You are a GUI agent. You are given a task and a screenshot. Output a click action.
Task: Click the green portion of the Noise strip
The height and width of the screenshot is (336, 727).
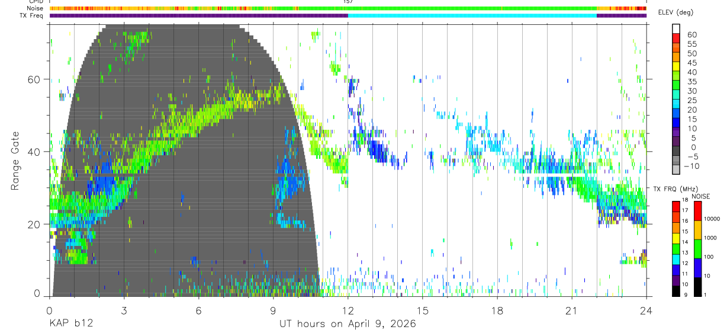(447, 8)
